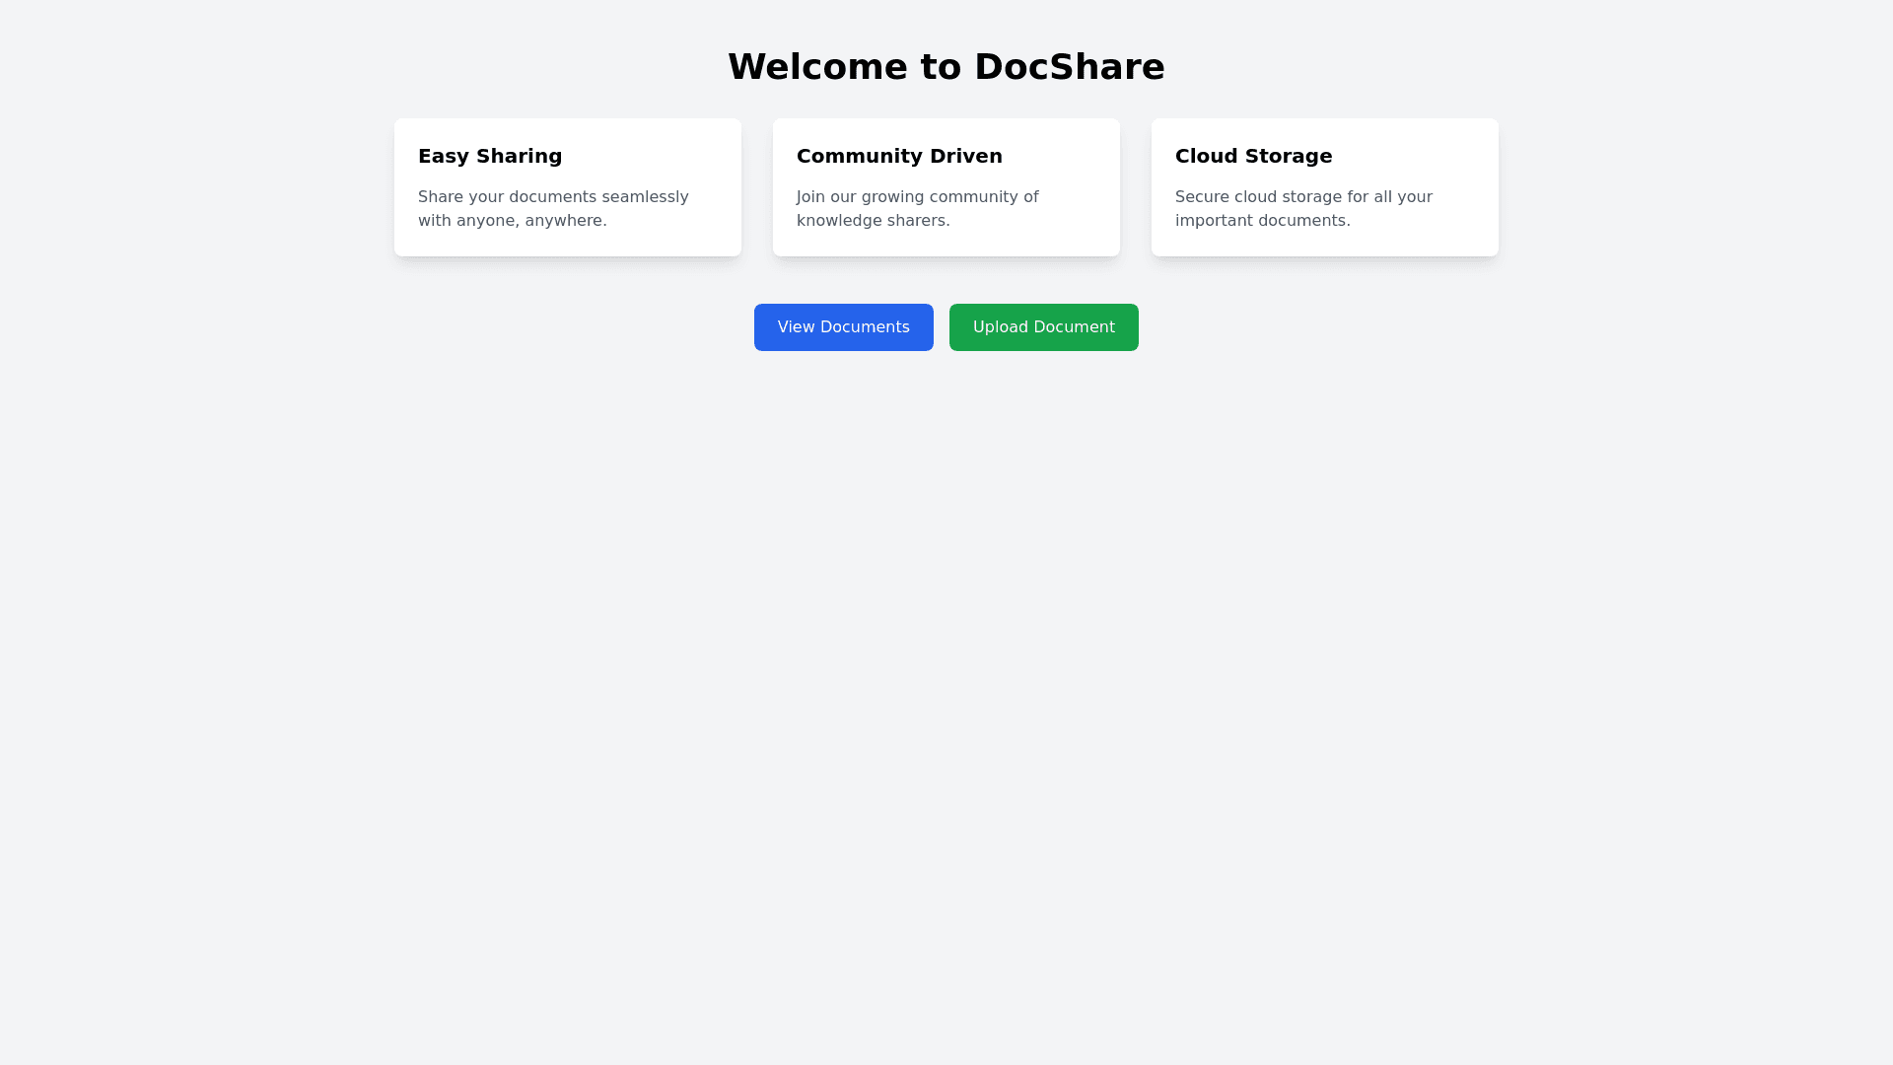
Task: Click the Easy Sharing title text
Action: [x=490, y=156]
